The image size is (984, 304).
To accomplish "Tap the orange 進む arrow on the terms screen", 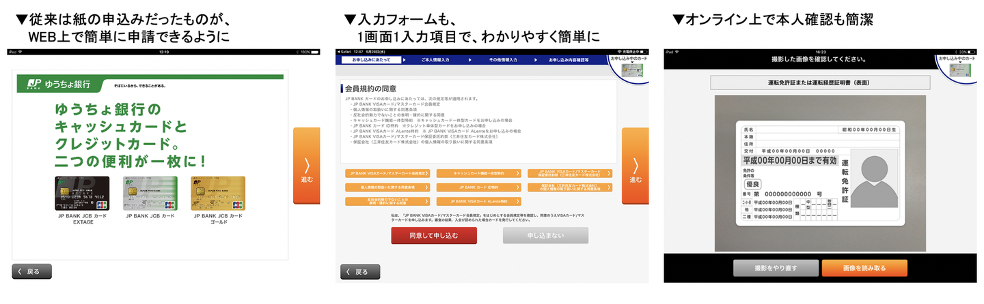I will coord(635,166).
